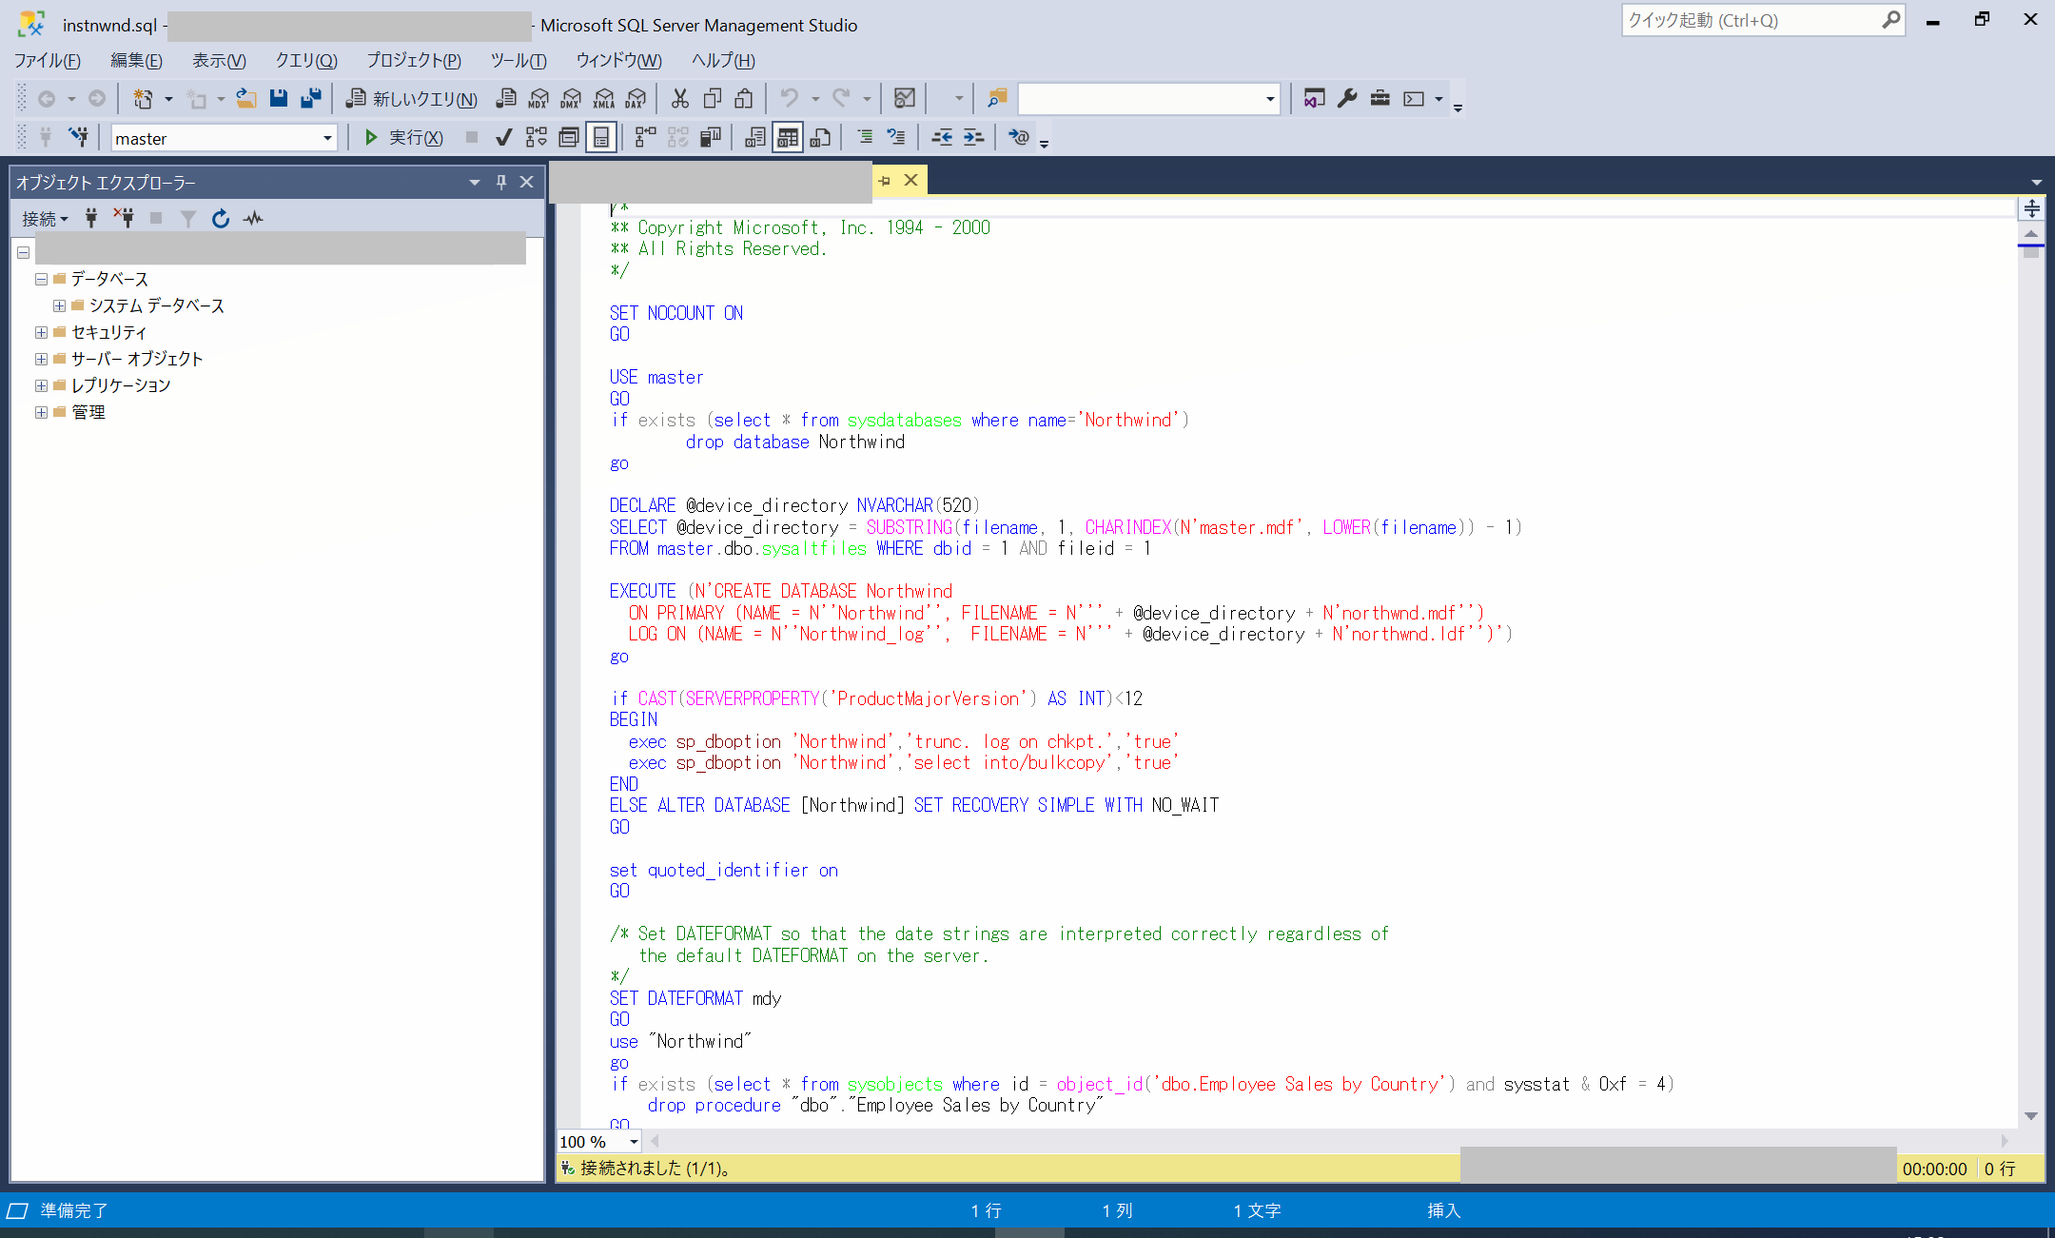Save the file with the Save icon
Screen dimensions: 2055x1238
tap(279, 98)
